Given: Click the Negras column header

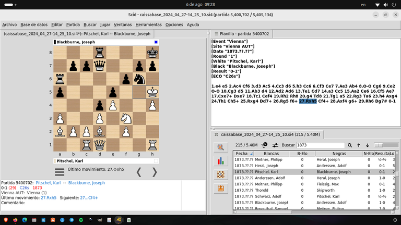Looking at the screenshot, I should pyautogui.click(x=339, y=154).
